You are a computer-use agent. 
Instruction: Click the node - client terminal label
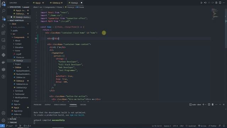195,105
